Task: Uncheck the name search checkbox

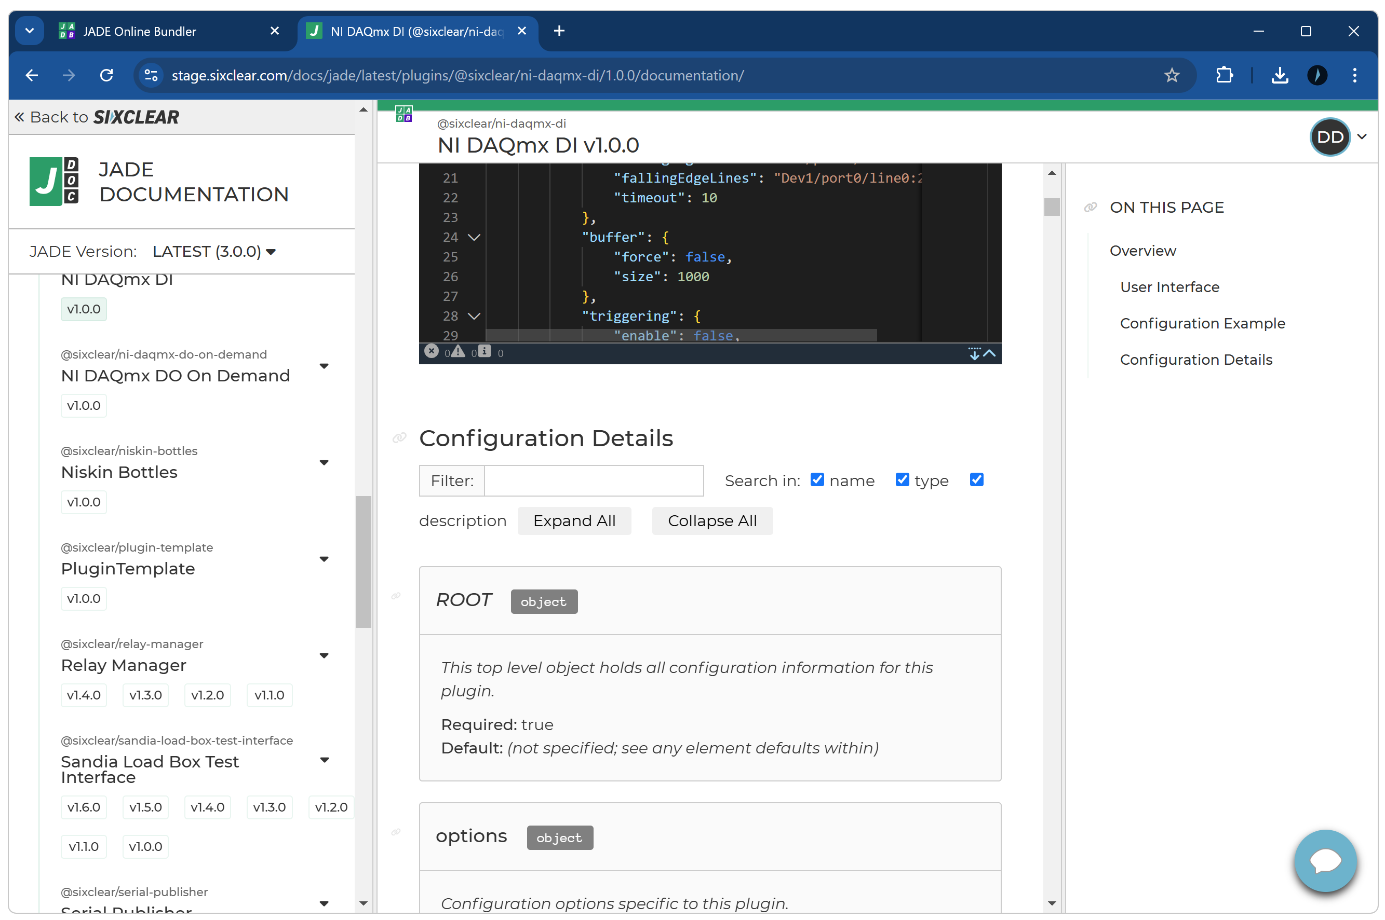Action: (817, 479)
